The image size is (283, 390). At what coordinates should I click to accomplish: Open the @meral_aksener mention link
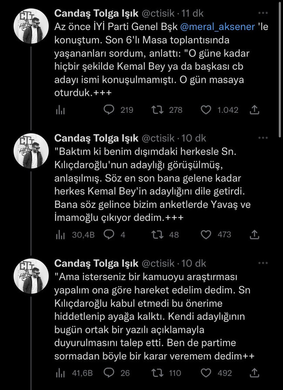pyautogui.click(x=218, y=27)
